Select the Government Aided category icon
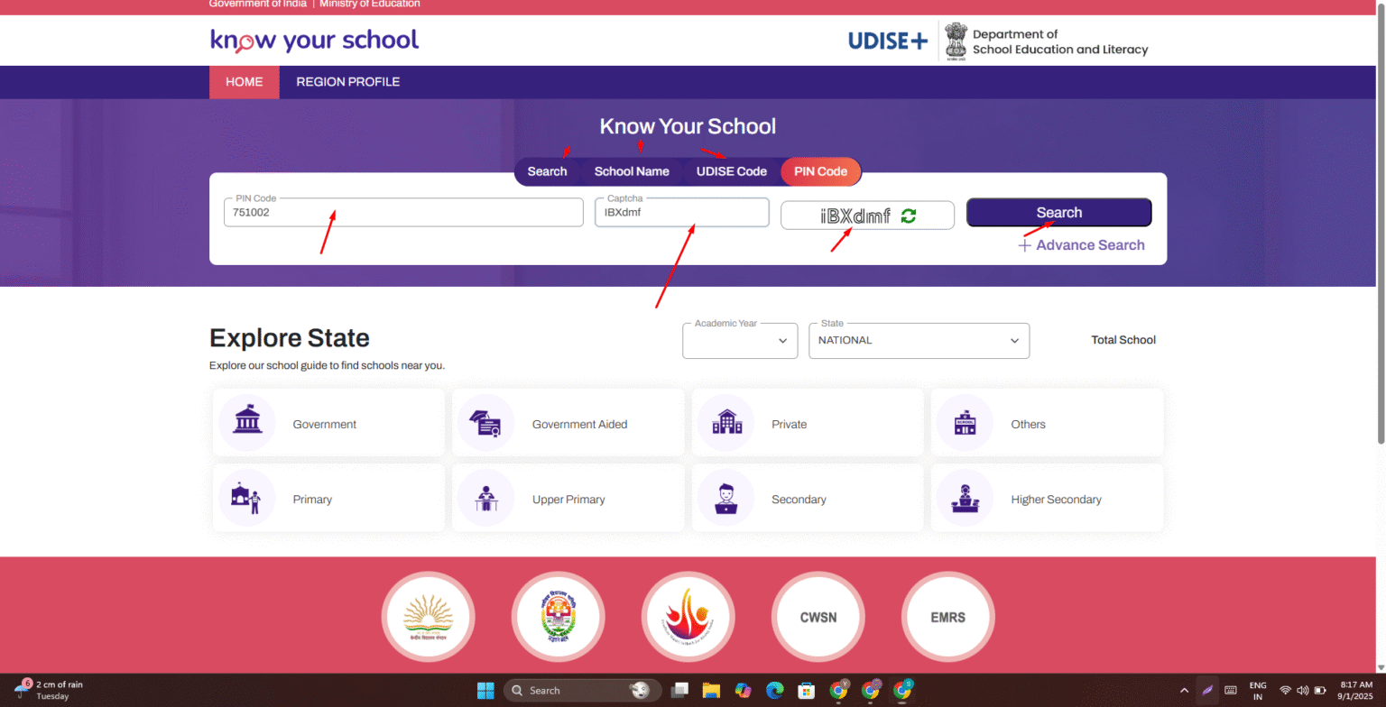Screen dimensions: 1386x707 pyautogui.click(x=486, y=421)
